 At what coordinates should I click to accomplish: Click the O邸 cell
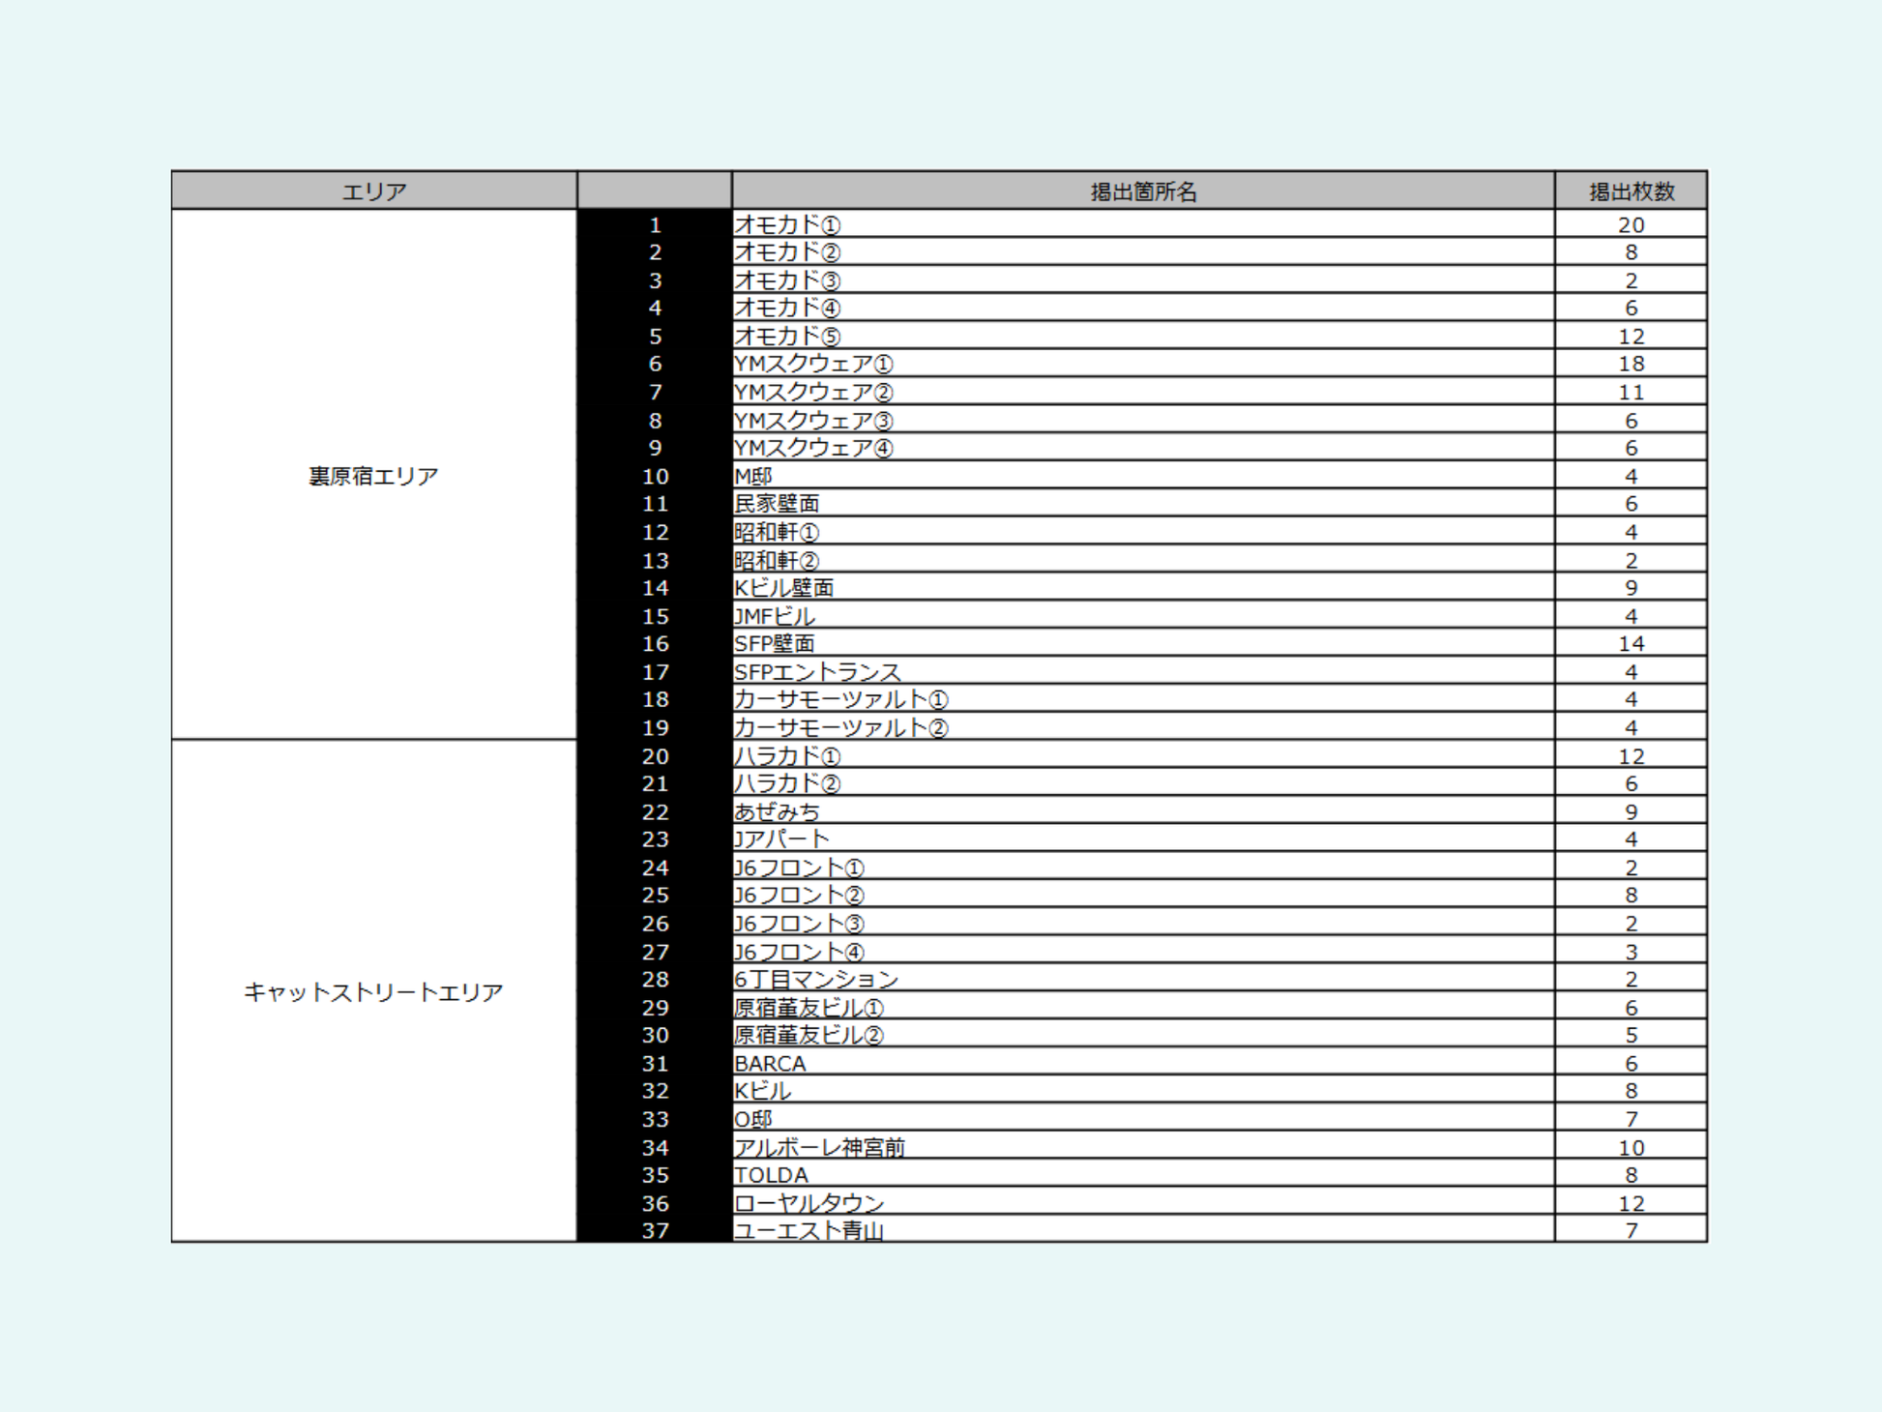coord(1143,1118)
